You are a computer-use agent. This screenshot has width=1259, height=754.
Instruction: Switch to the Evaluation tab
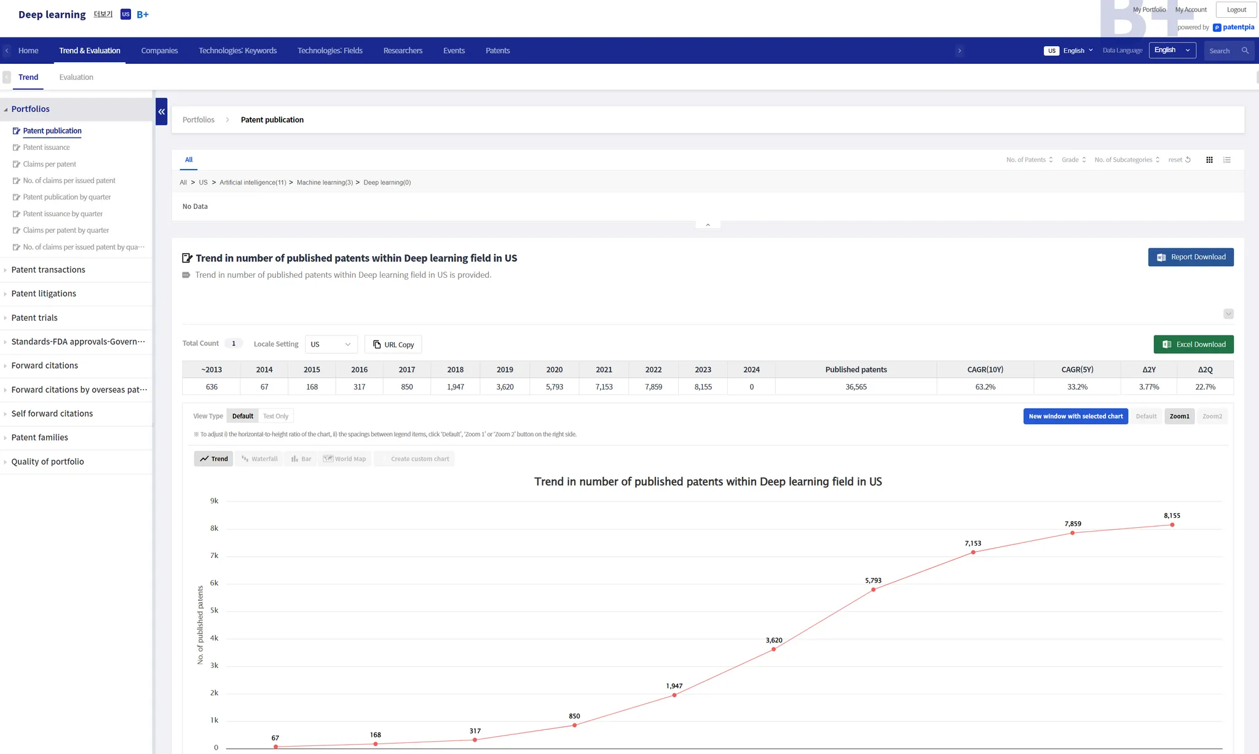click(x=76, y=77)
